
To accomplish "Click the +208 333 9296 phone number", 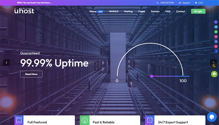I will (167, 3).
